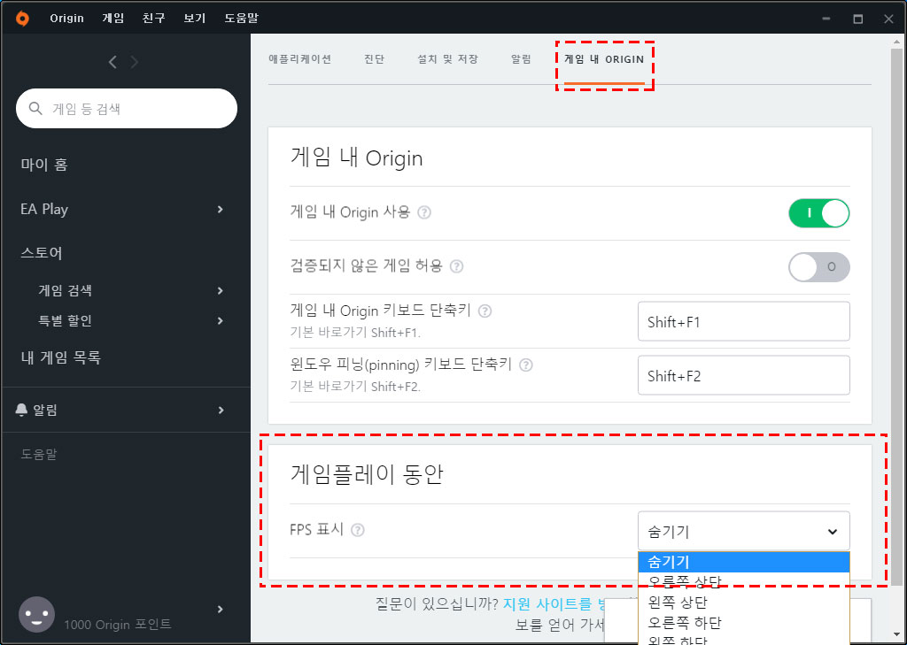Open the 친구 menu
Screen dimensions: 907x645
click(154, 19)
